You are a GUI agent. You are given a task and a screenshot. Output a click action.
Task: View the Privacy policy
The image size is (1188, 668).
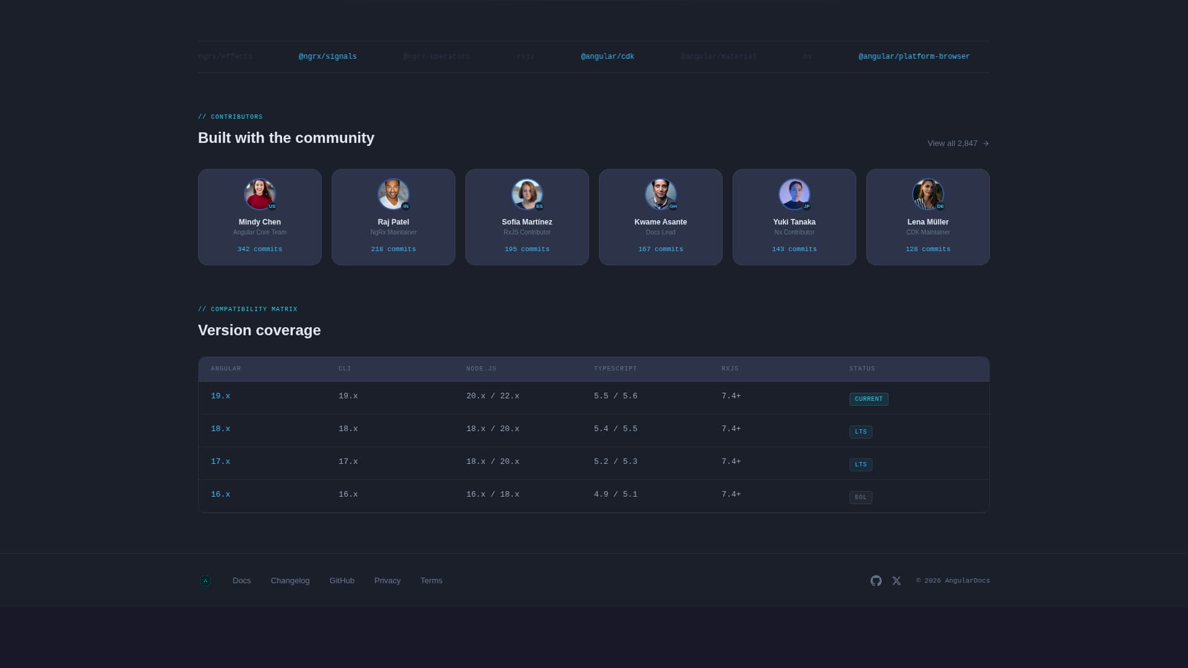click(x=387, y=581)
